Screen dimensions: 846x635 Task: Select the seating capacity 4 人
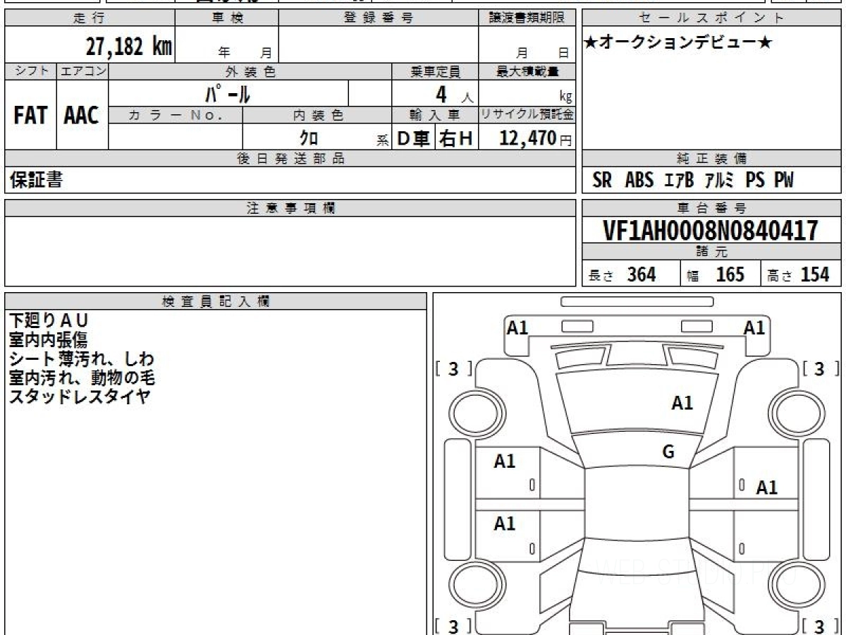click(453, 95)
